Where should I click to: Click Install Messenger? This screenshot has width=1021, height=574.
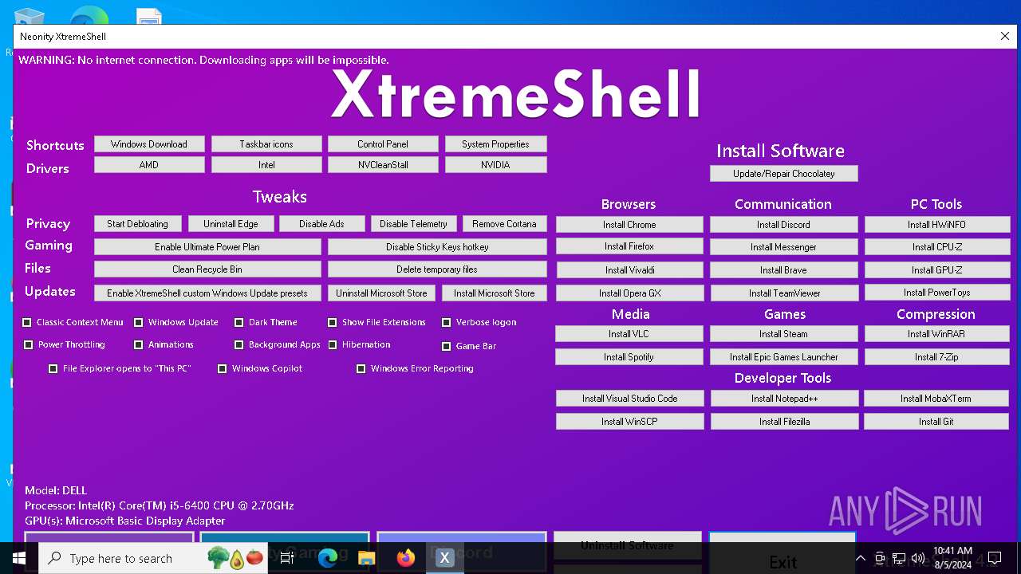click(783, 247)
